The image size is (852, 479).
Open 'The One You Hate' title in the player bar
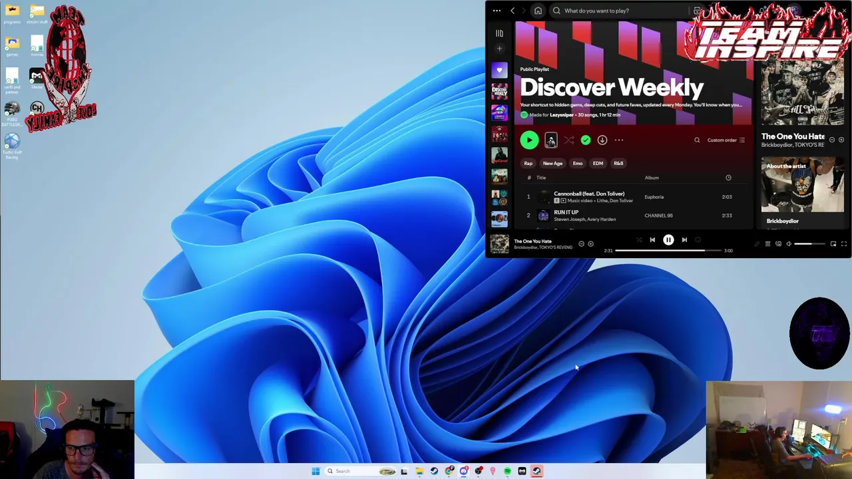(x=532, y=241)
